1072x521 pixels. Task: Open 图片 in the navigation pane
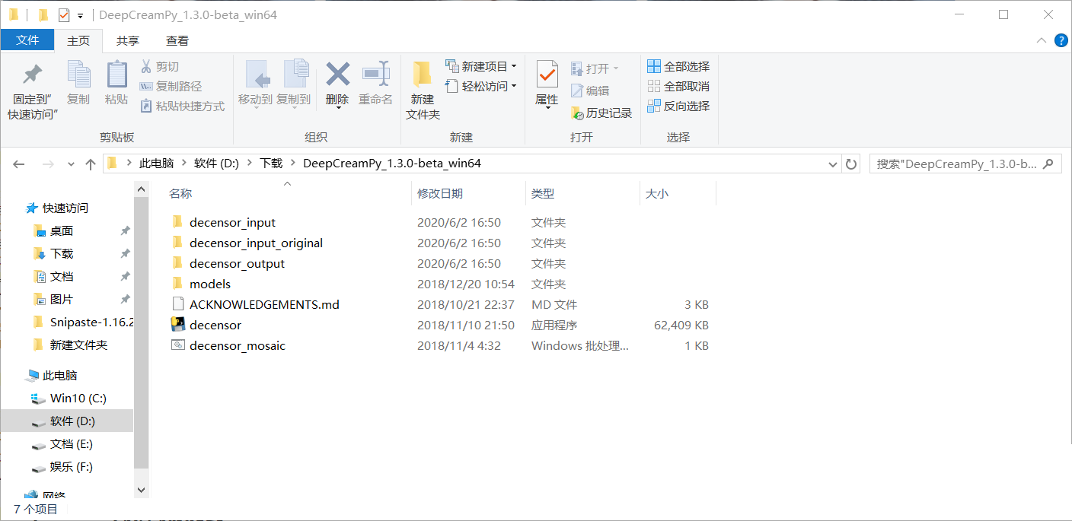61,300
